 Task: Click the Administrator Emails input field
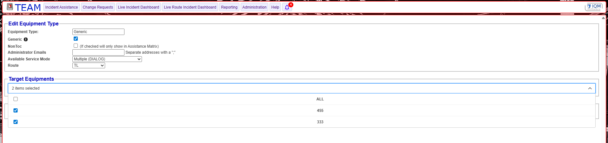(98, 52)
